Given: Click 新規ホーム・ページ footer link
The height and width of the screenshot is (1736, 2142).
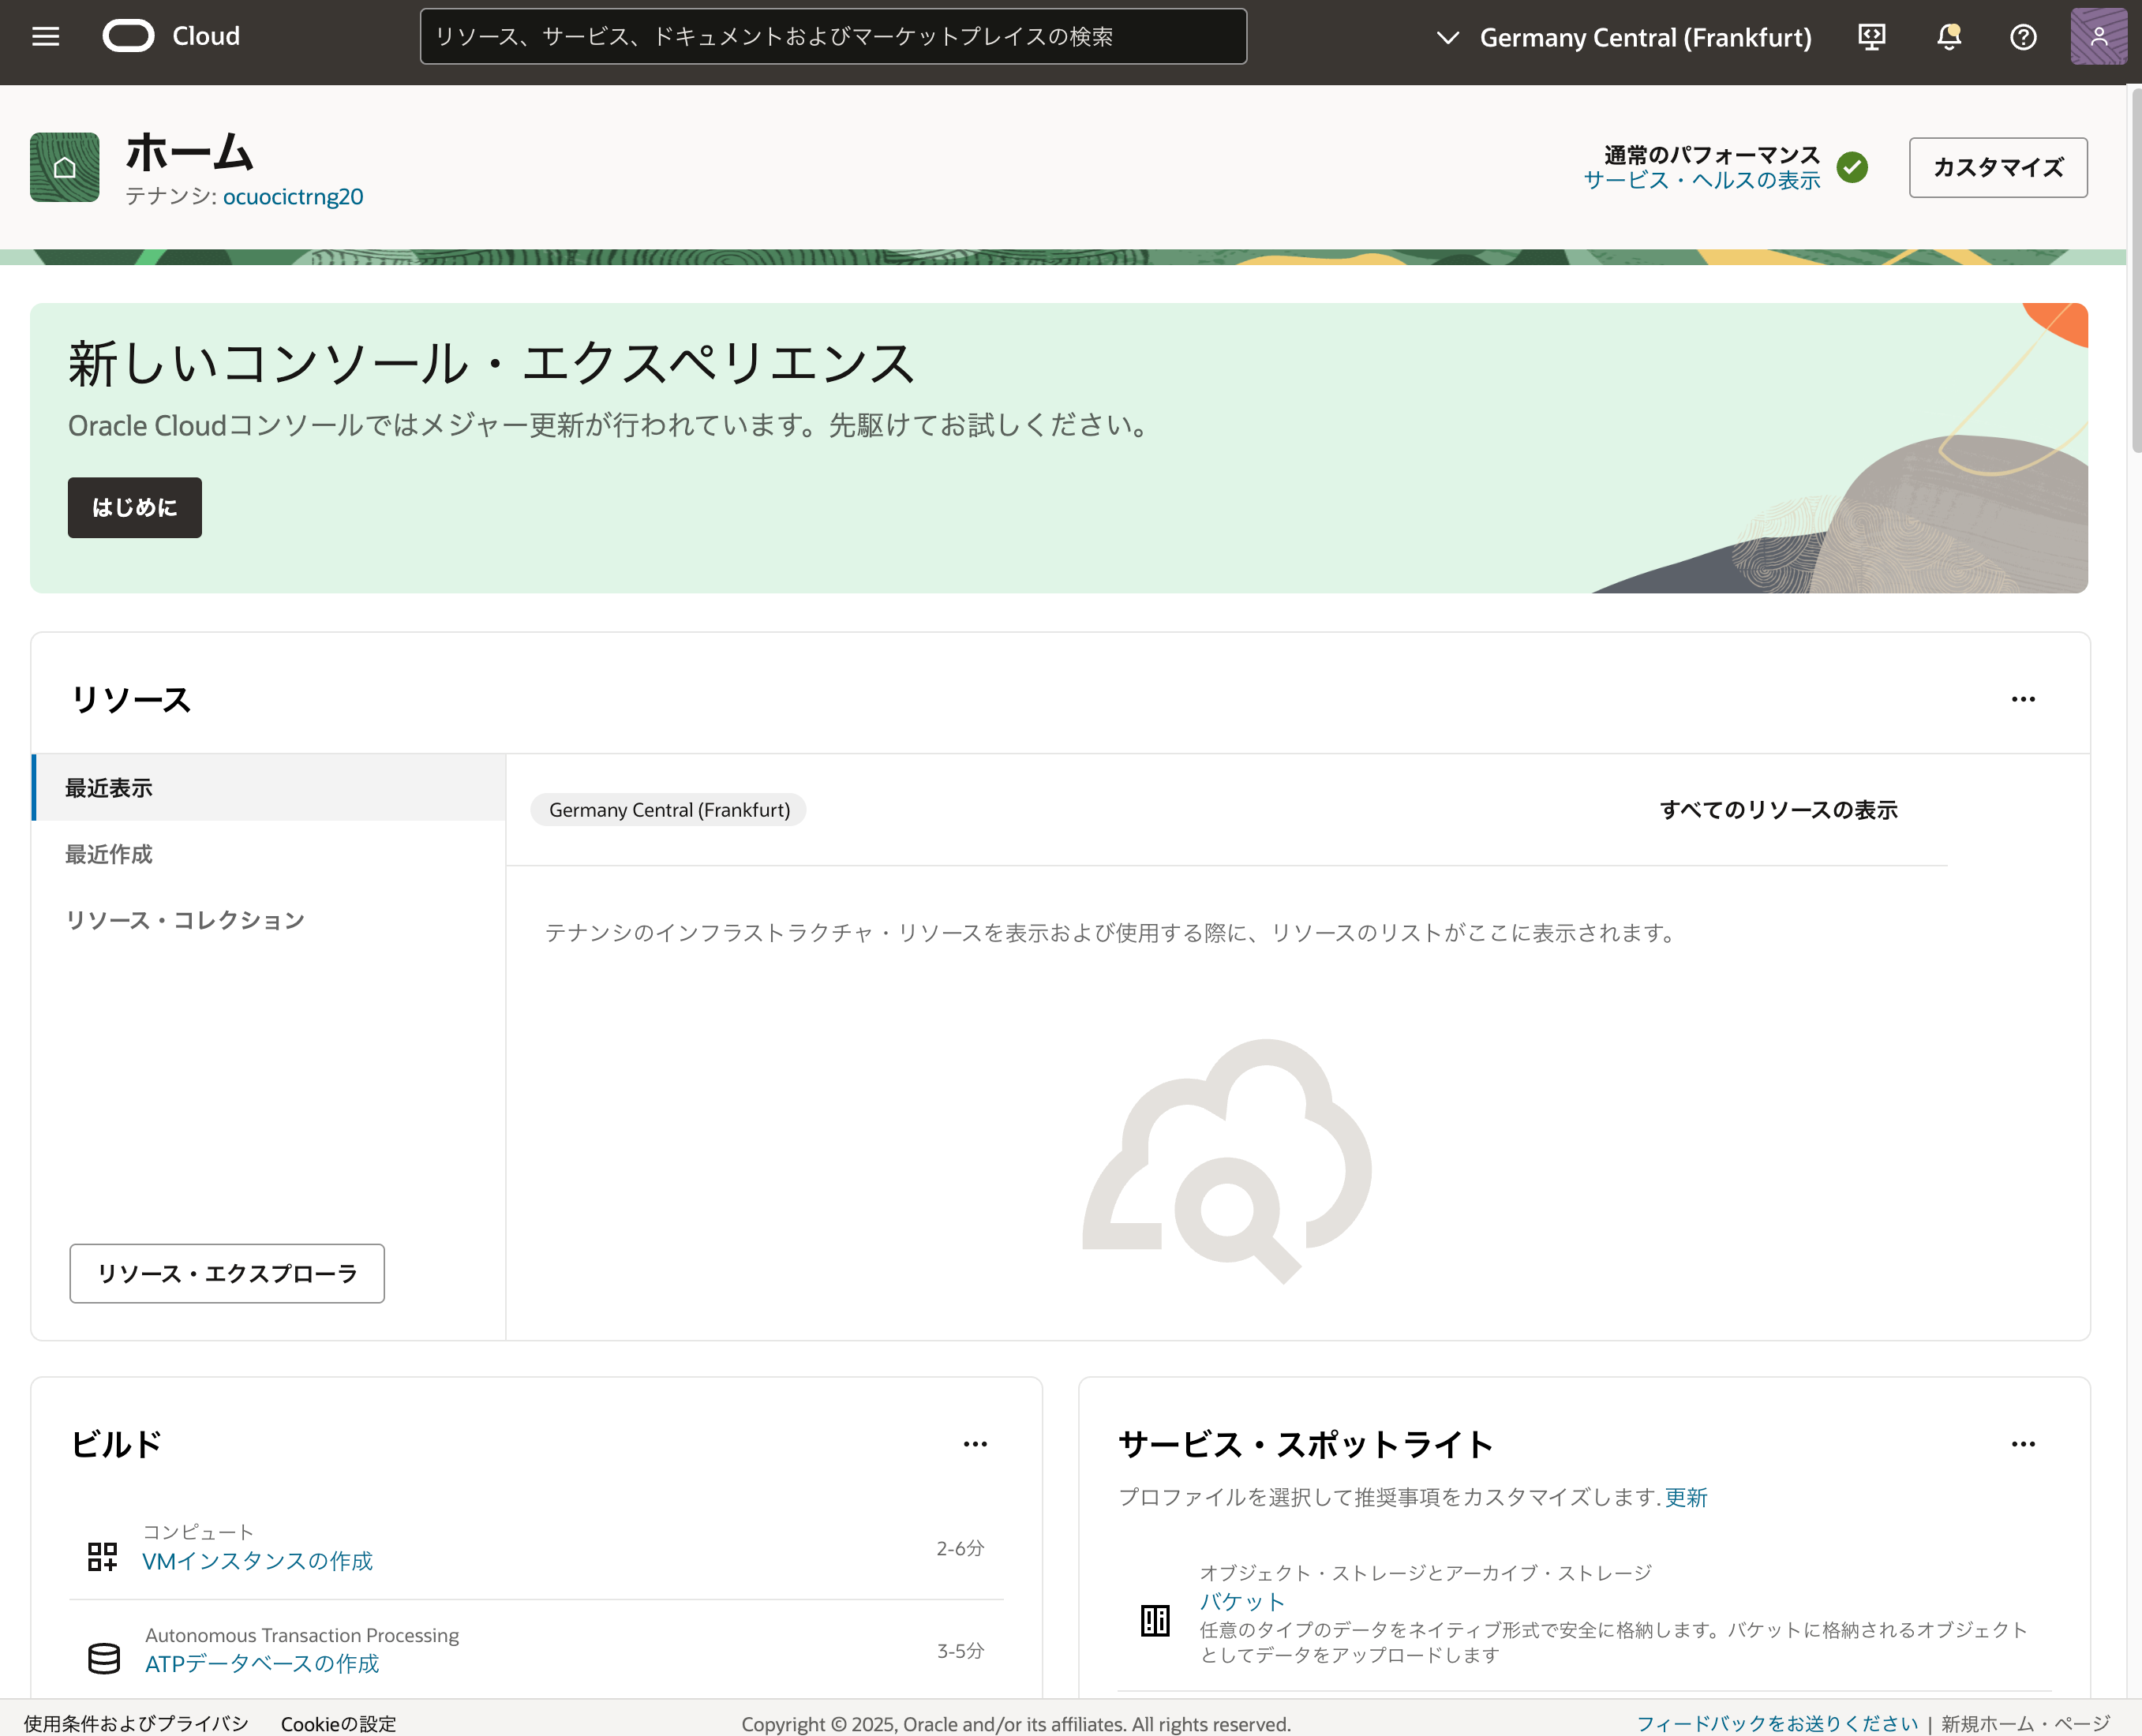Looking at the screenshot, I should pos(2025,1723).
